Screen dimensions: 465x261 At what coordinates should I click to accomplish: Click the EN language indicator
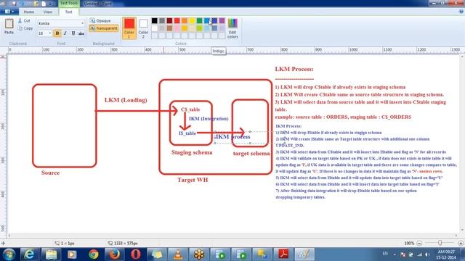point(385,254)
